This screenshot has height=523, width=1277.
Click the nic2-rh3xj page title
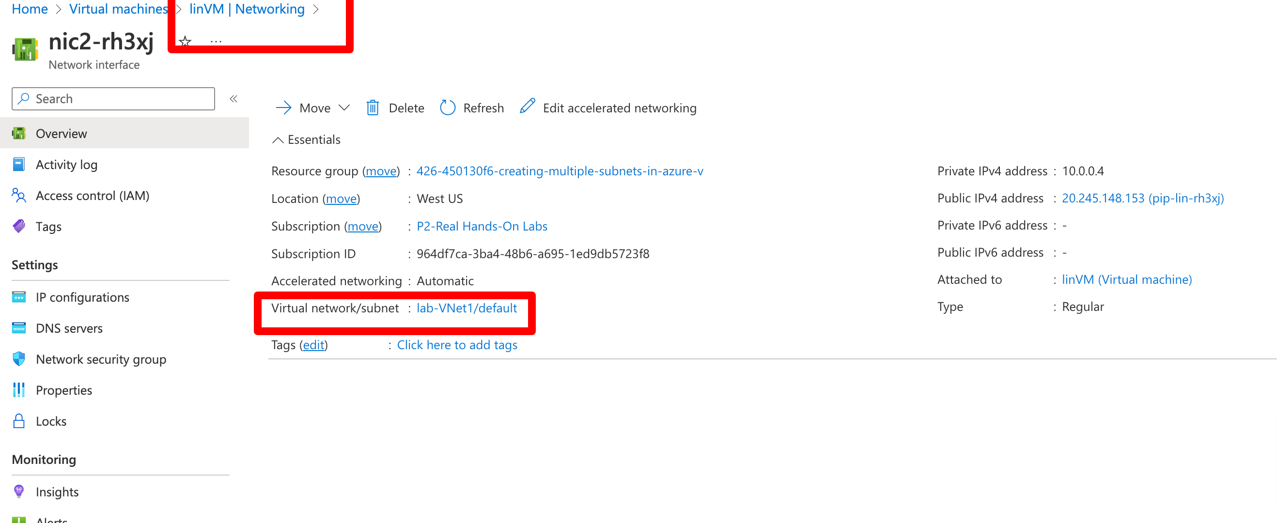pyautogui.click(x=101, y=42)
